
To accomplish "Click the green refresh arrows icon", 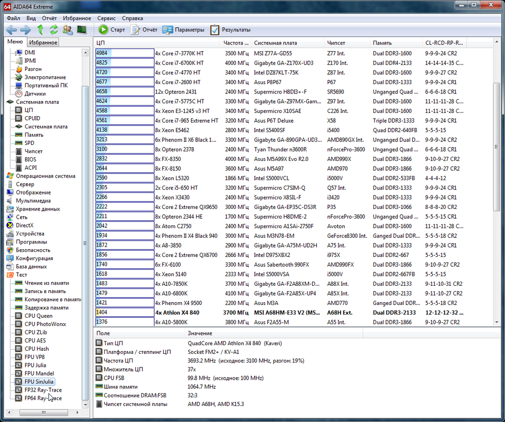I will click(54, 30).
